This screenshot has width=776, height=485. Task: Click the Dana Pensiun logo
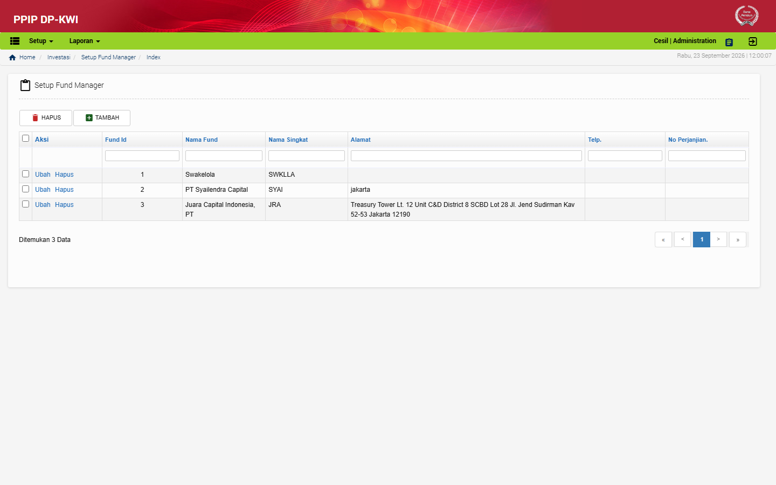[747, 15]
